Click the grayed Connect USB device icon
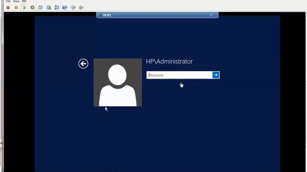Screen dimensions: 307x172 pyautogui.click(x=81, y=8)
